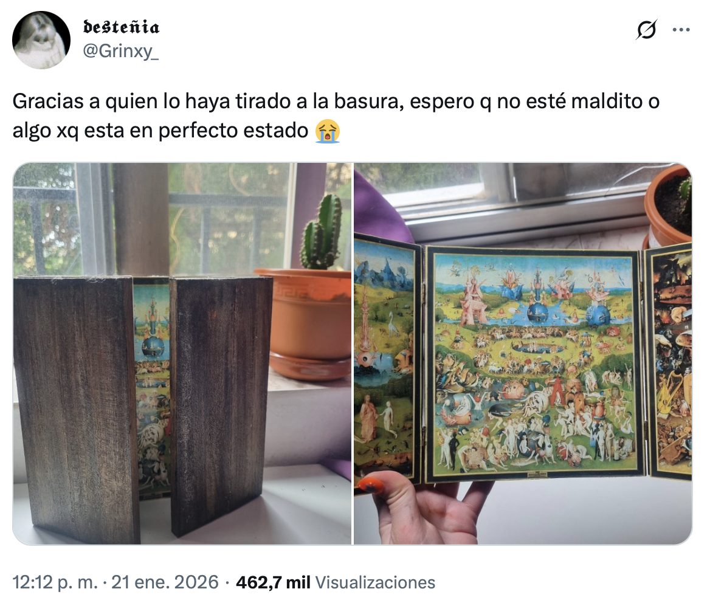Click the text 'algo xq esta en perfecto estado'
Screen dimensions: 710x603
[x=160, y=131]
